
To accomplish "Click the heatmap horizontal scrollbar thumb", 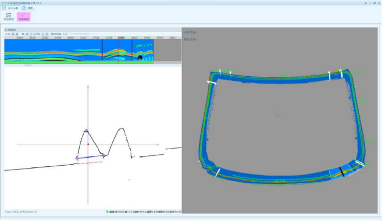I will pyautogui.click(x=28, y=65).
